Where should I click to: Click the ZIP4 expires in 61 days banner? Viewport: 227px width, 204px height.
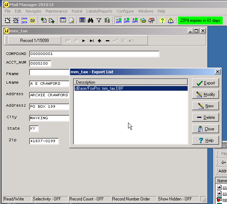coord(200,20)
